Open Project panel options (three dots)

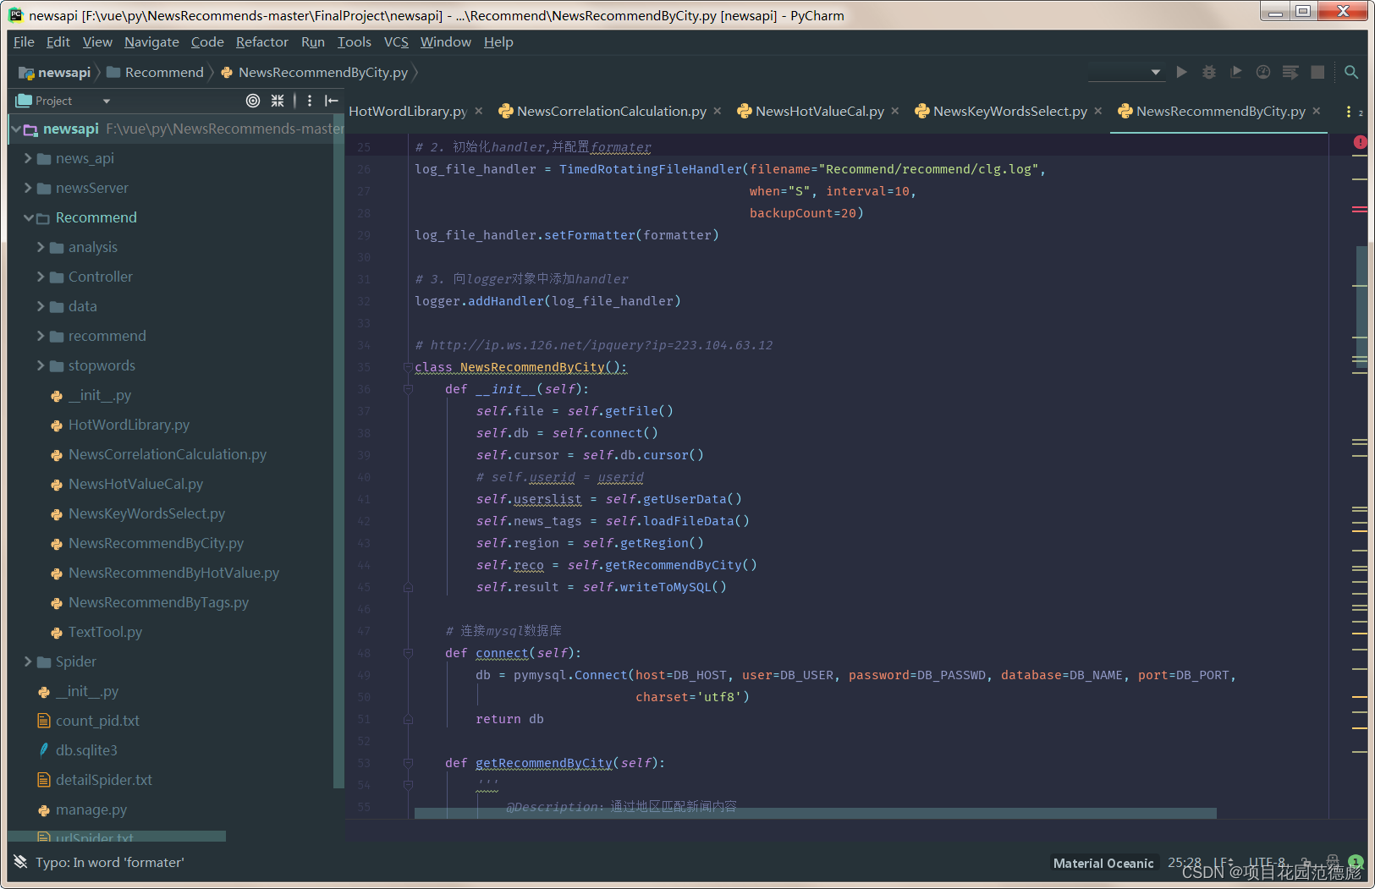310,101
